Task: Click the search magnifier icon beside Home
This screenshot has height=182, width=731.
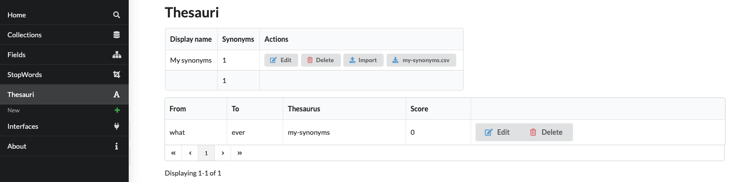Action: 117,15
